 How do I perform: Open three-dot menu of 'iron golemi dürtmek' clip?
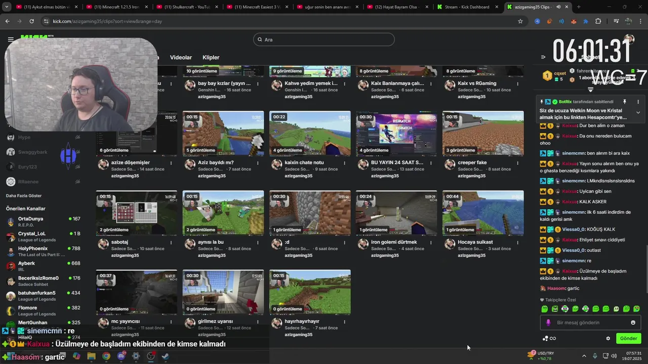click(431, 242)
